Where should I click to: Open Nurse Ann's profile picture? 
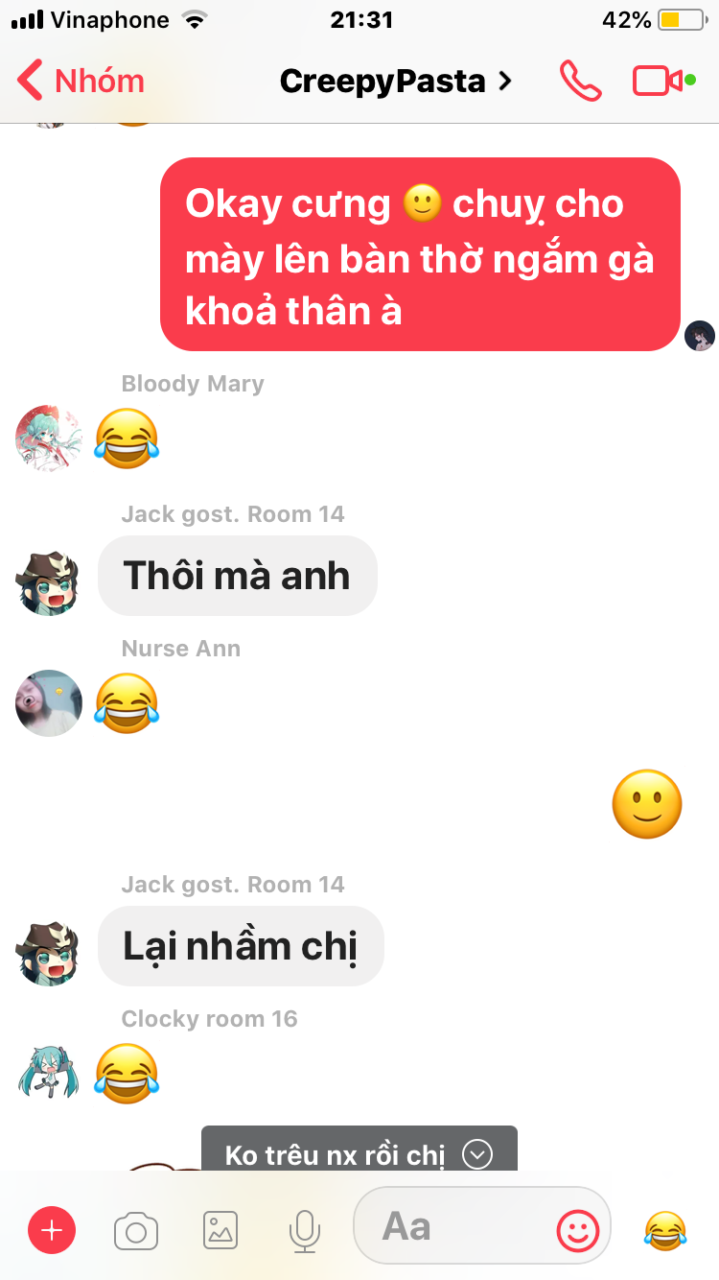(49, 703)
